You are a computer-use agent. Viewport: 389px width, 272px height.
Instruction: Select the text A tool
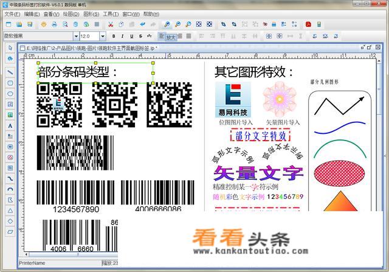(10, 126)
